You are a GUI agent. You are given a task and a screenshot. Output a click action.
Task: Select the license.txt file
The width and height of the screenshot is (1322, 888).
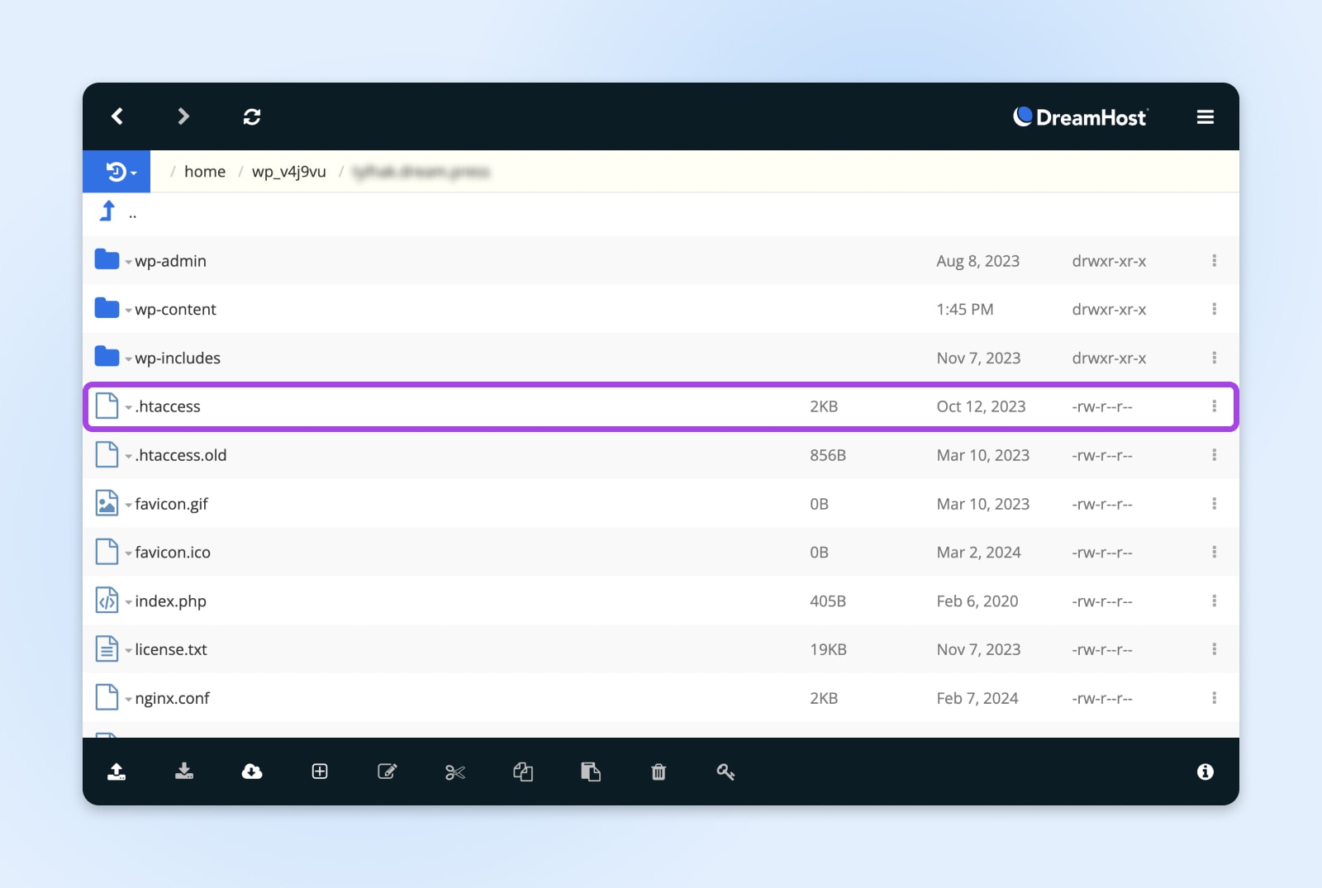click(x=171, y=650)
